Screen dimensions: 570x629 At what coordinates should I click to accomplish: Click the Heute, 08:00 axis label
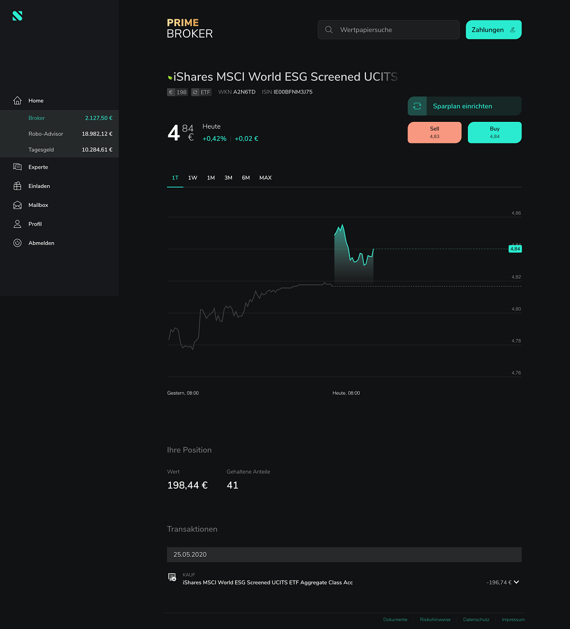[x=346, y=393]
